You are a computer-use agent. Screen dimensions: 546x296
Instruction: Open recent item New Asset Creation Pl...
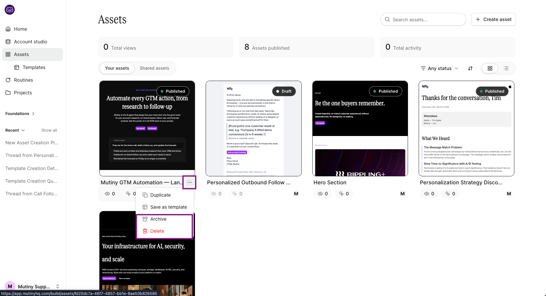click(32, 143)
